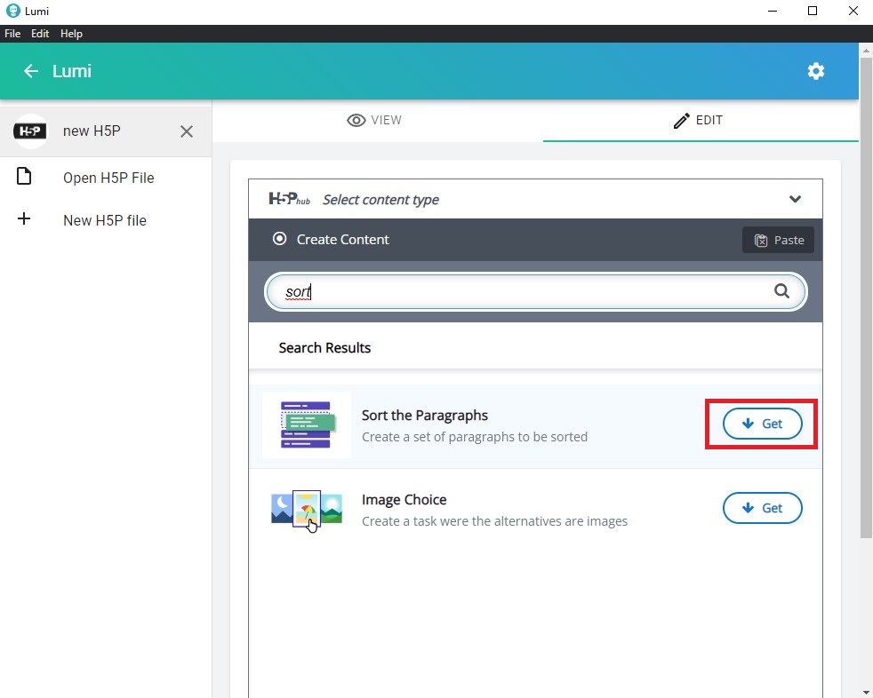Open the File menu
Screen dimensions: 873x698
coord(12,34)
